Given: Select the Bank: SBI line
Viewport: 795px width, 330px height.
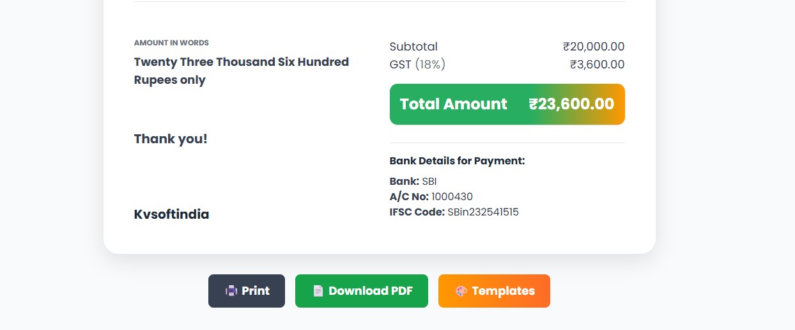Looking at the screenshot, I should click(413, 181).
